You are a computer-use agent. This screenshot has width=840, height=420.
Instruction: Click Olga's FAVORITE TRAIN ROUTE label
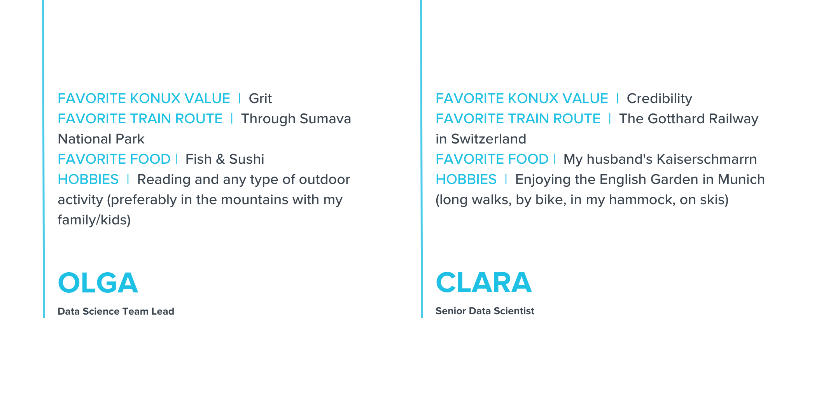[x=140, y=119]
